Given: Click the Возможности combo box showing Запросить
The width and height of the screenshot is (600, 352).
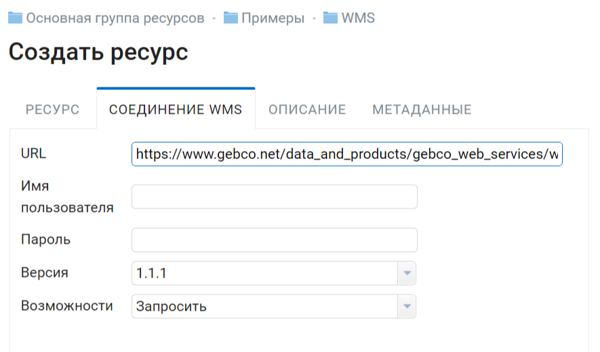Looking at the screenshot, I should coord(274,306).
